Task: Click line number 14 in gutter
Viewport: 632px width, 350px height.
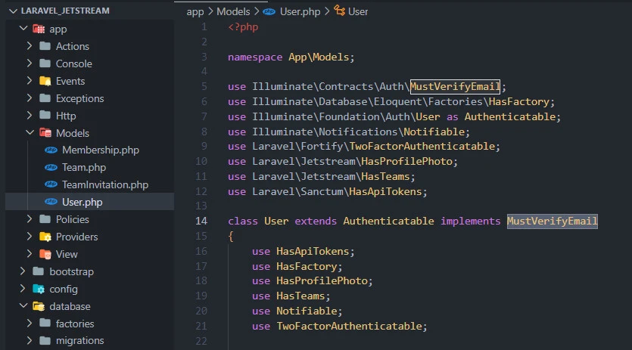Action: coord(201,221)
